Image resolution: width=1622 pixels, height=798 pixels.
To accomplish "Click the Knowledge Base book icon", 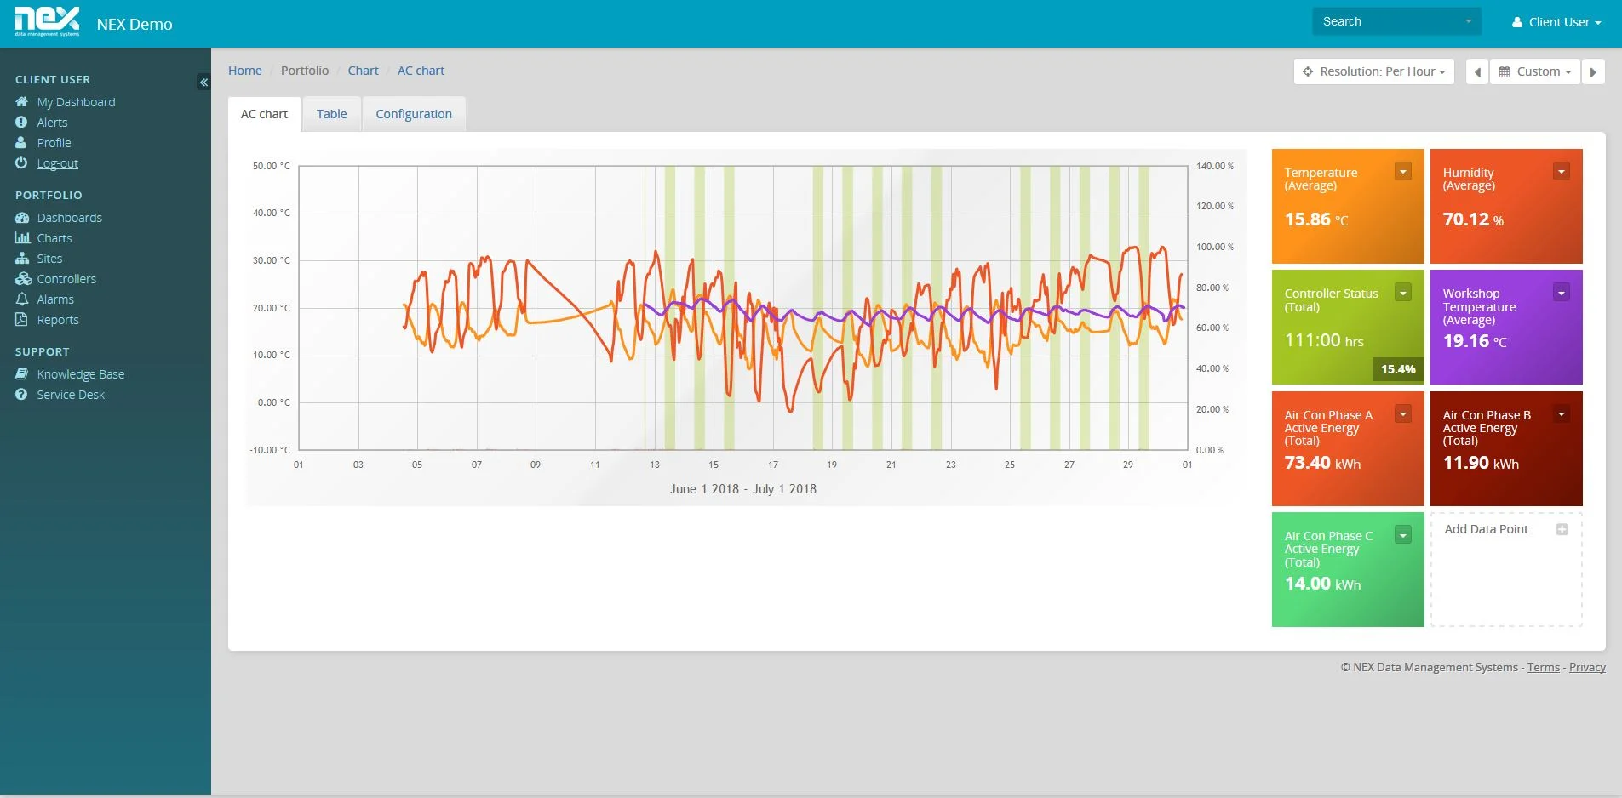I will pos(22,373).
